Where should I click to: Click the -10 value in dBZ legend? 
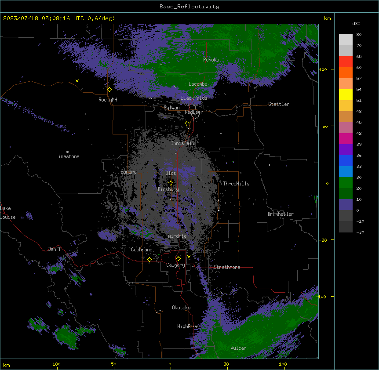tap(360, 221)
